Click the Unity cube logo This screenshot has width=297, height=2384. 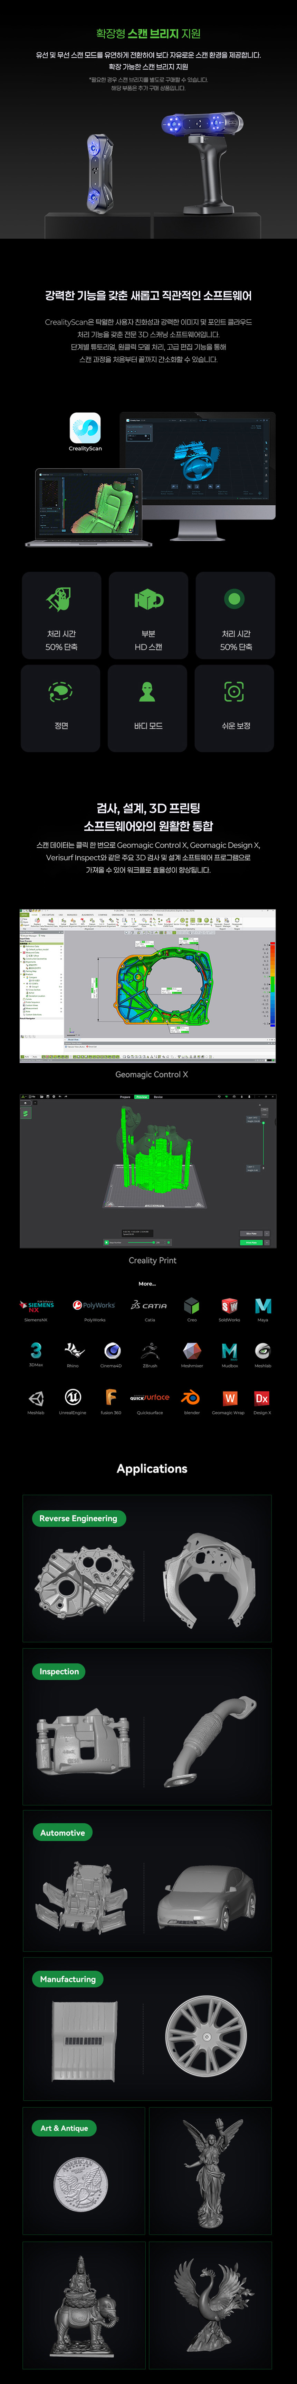(36, 1399)
